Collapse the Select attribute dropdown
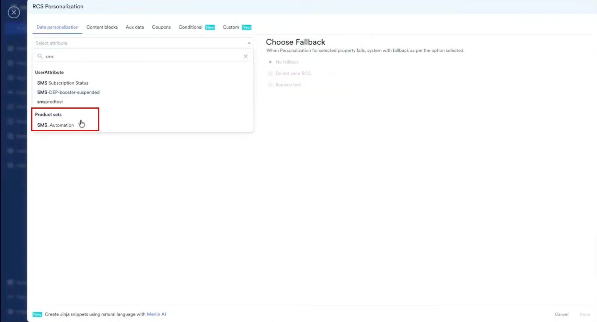The width and height of the screenshot is (597, 322). coord(249,43)
